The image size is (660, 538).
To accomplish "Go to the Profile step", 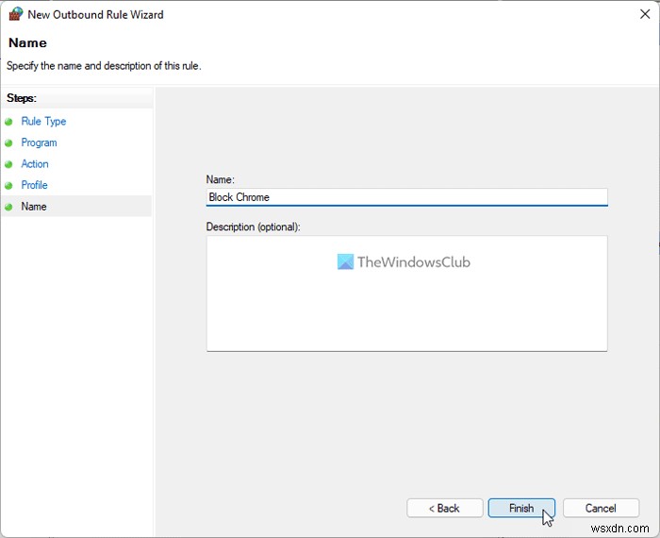I will click(x=34, y=185).
